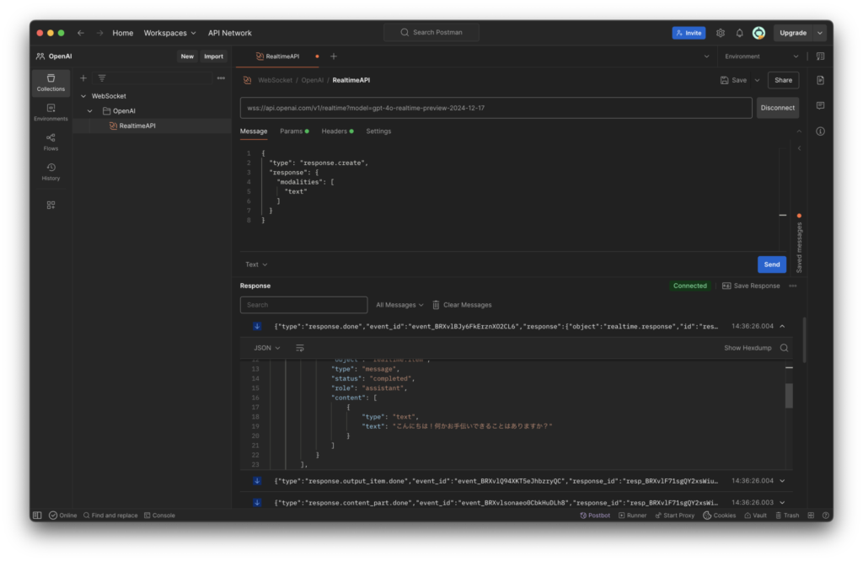Go to Home
Viewport: 863px width, 561px height.
pyautogui.click(x=123, y=33)
